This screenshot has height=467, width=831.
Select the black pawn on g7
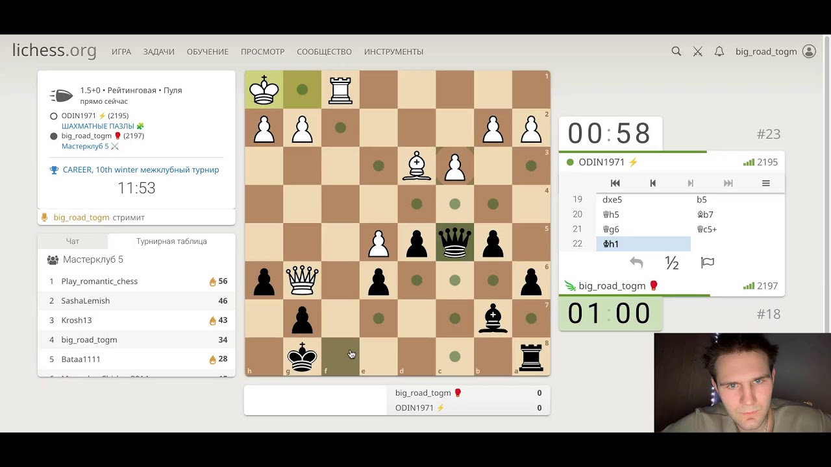(x=302, y=319)
